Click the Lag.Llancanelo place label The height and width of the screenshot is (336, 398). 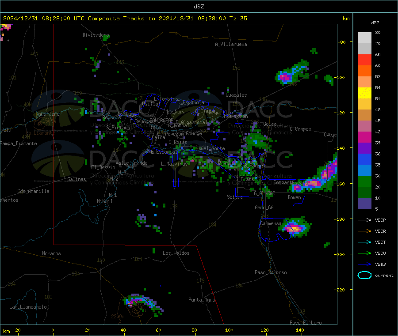[28, 307]
